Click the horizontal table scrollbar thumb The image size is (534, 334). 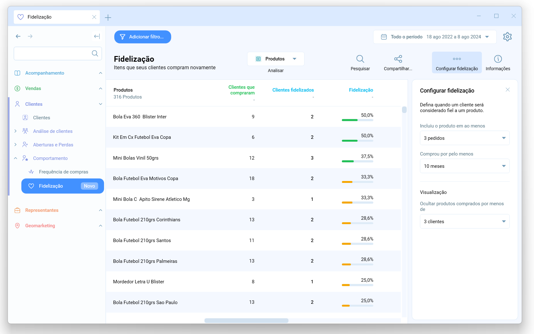246,320
